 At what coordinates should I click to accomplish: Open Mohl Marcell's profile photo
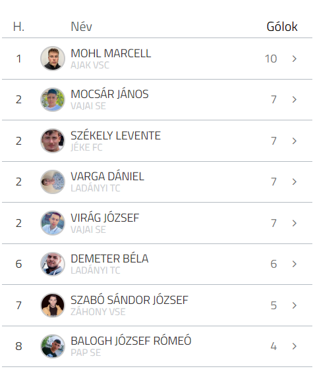(x=53, y=59)
